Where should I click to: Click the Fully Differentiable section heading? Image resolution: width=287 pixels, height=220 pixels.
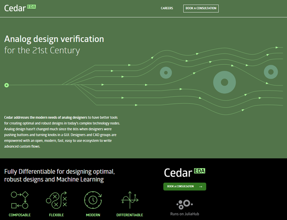click(x=59, y=175)
